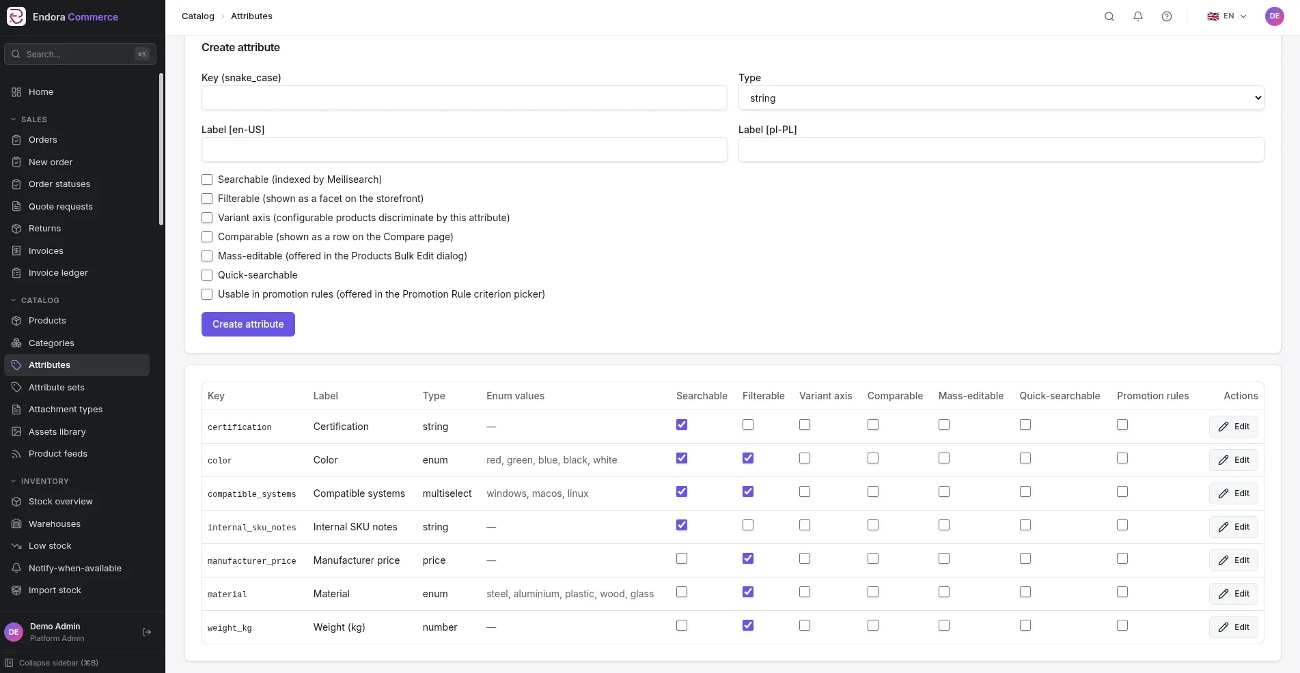The image size is (1300, 673).
Task: Open the EN language selector
Action: click(1228, 16)
